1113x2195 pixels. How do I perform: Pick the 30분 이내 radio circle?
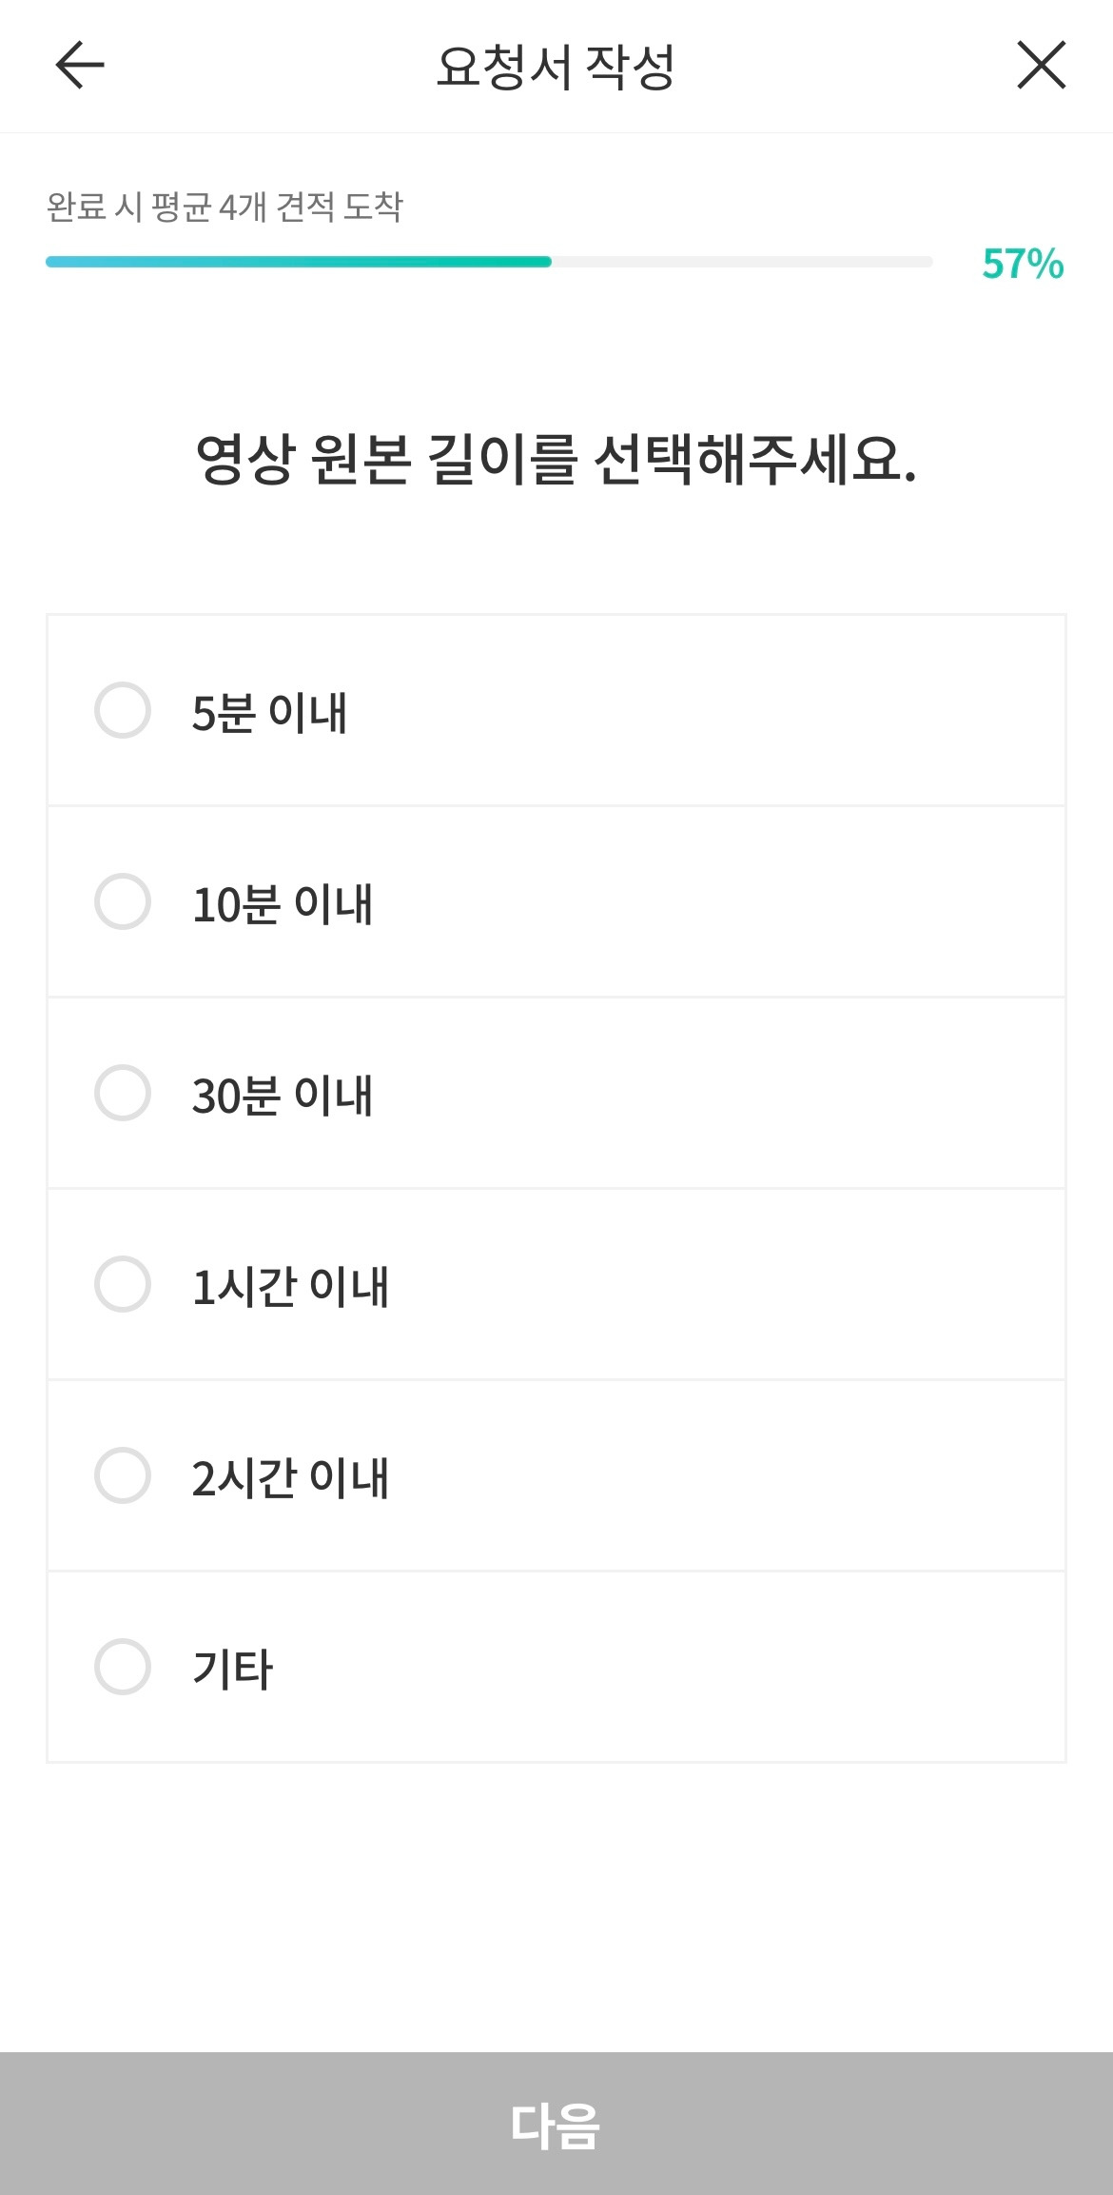(x=123, y=1093)
